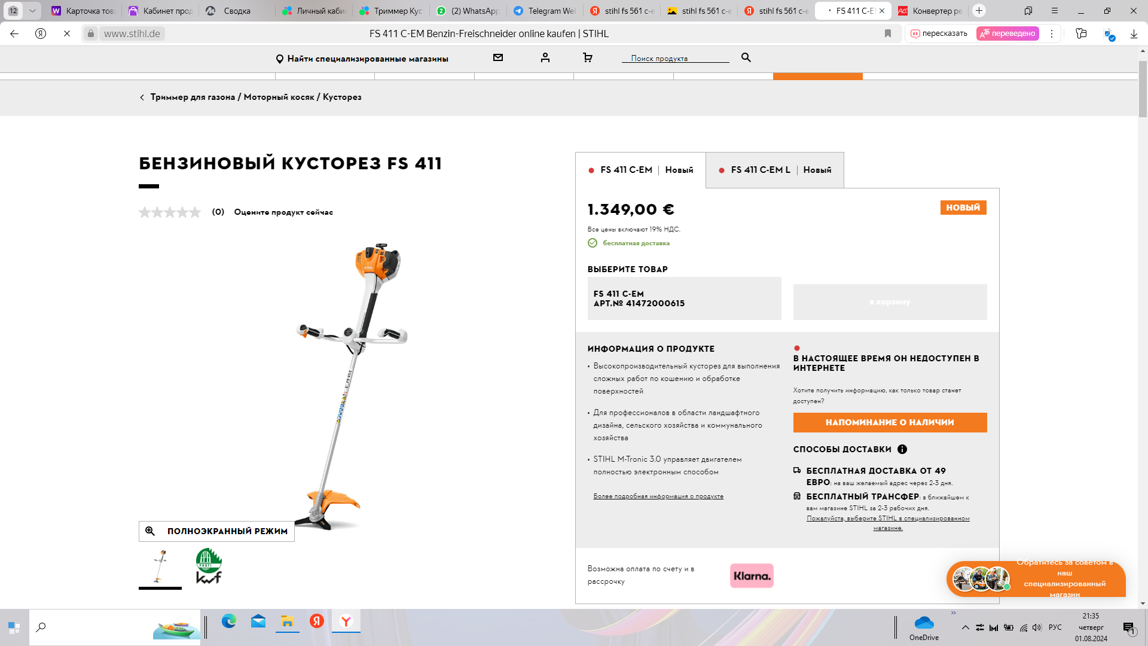Open the more detailed product information link
1148x646 pixels.
pyautogui.click(x=658, y=496)
